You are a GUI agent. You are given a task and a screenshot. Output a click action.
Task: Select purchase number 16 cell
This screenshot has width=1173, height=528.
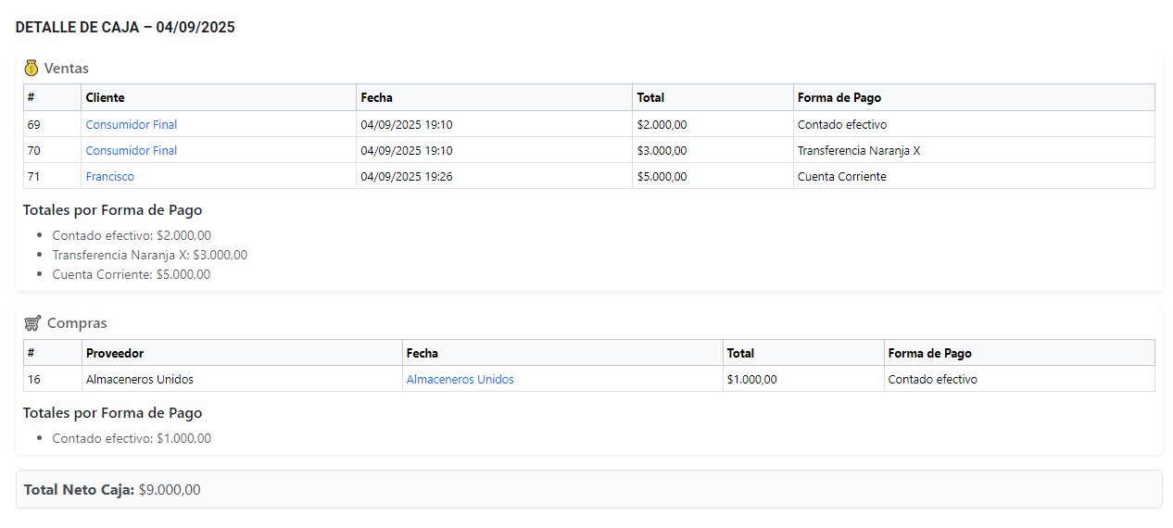34,379
